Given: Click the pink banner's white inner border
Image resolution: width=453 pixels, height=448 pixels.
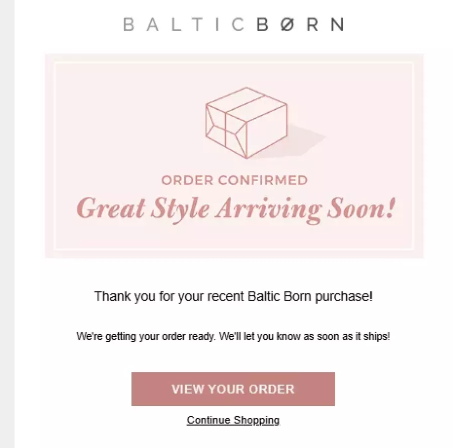Looking at the screenshot, I should (54, 156).
